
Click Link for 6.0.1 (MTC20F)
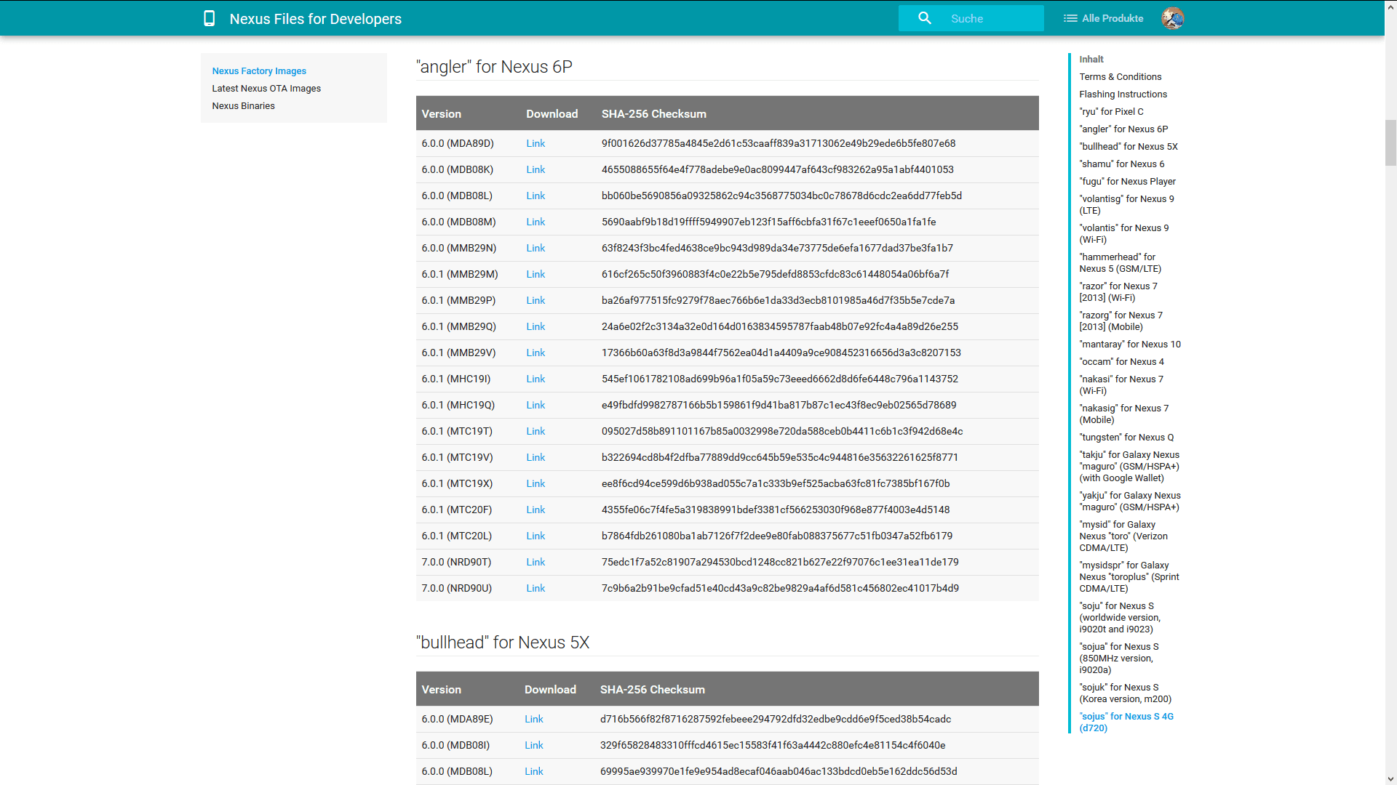pos(536,510)
